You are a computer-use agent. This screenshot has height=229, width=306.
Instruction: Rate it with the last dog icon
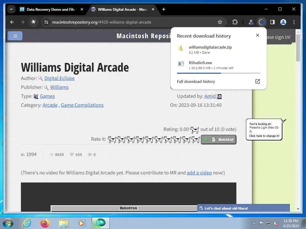pos(195,140)
